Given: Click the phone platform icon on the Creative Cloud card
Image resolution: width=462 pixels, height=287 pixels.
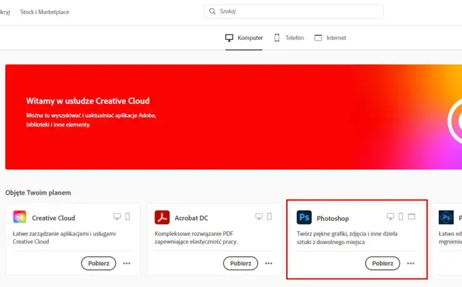Looking at the screenshot, I should (127, 216).
